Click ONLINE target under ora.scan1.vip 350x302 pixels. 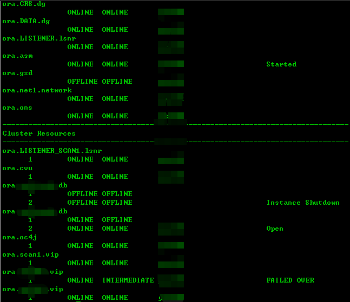80,263
